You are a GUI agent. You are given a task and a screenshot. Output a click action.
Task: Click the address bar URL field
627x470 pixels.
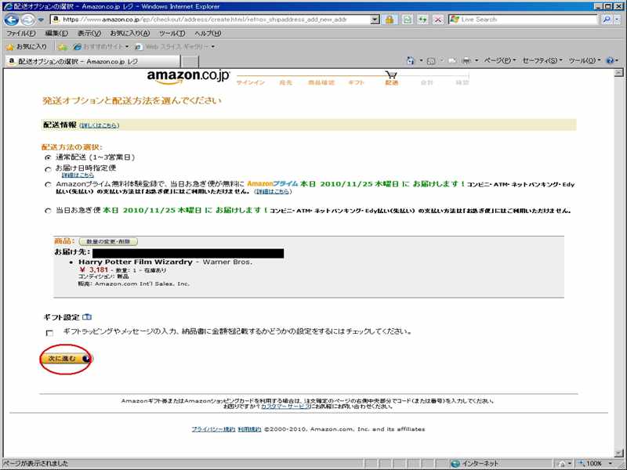[210, 19]
